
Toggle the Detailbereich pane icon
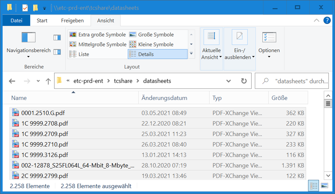pyautogui.click(x=57, y=52)
